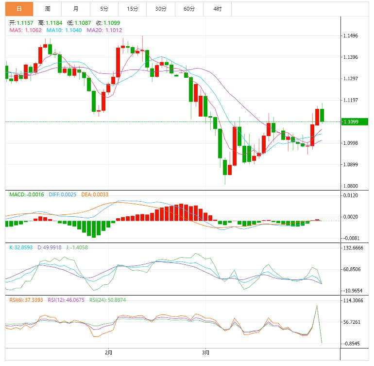Open the 4时 timeframe tab
Image resolution: width=374 pixels, height=366 pixels.
coord(217,9)
